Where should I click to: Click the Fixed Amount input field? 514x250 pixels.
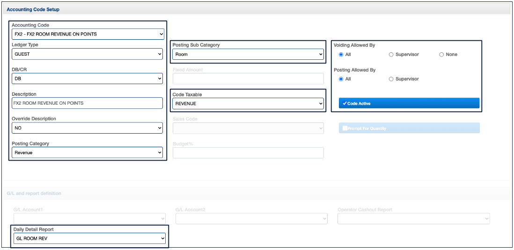click(248, 79)
